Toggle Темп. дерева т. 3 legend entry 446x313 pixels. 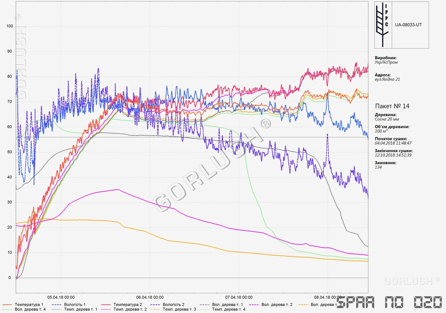tap(179, 309)
